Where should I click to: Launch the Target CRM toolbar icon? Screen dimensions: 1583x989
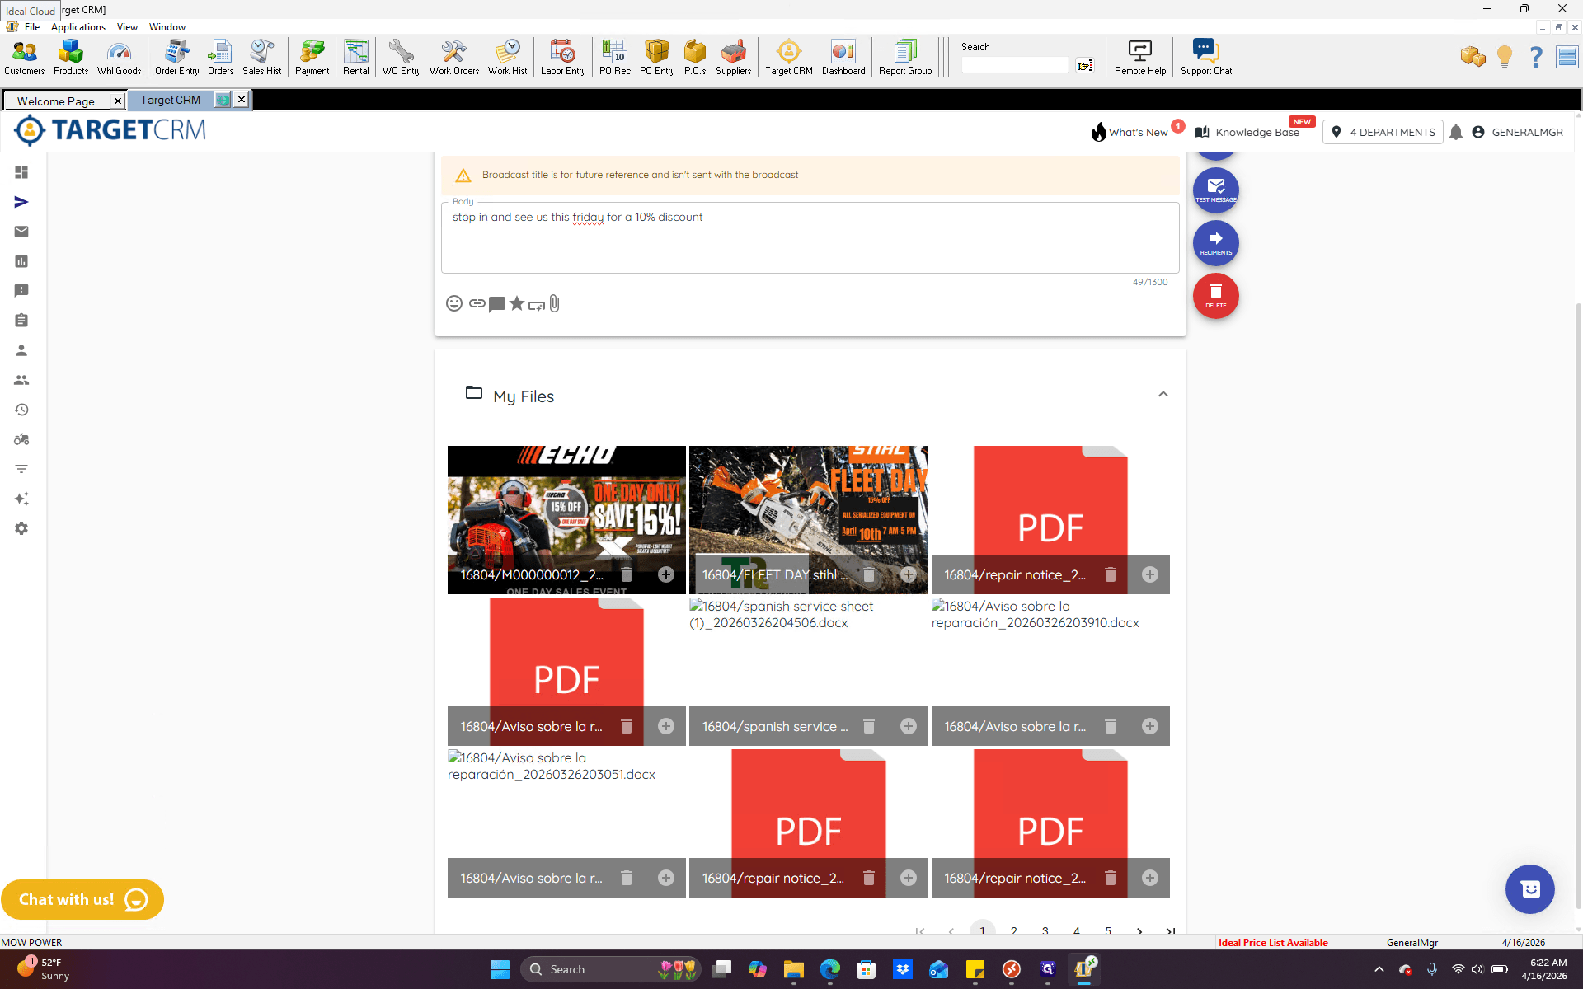788,58
